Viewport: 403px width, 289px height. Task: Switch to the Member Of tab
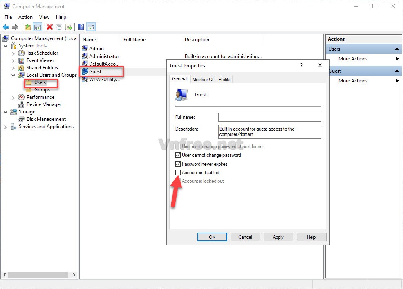coord(203,79)
